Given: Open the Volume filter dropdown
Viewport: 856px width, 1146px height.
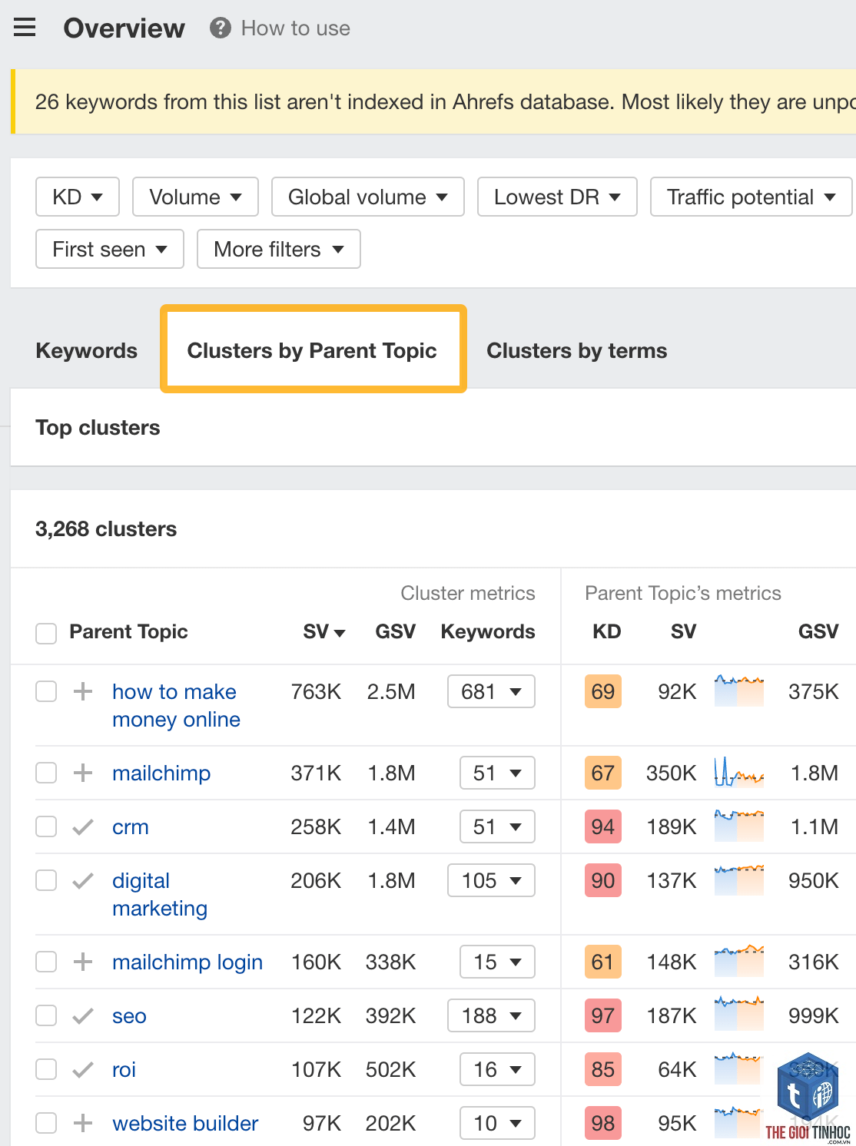Looking at the screenshot, I should tap(195, 197).
